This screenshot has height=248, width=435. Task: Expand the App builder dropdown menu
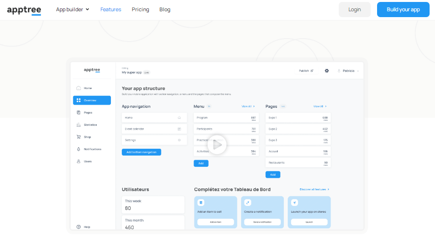(x=73, y=9)
